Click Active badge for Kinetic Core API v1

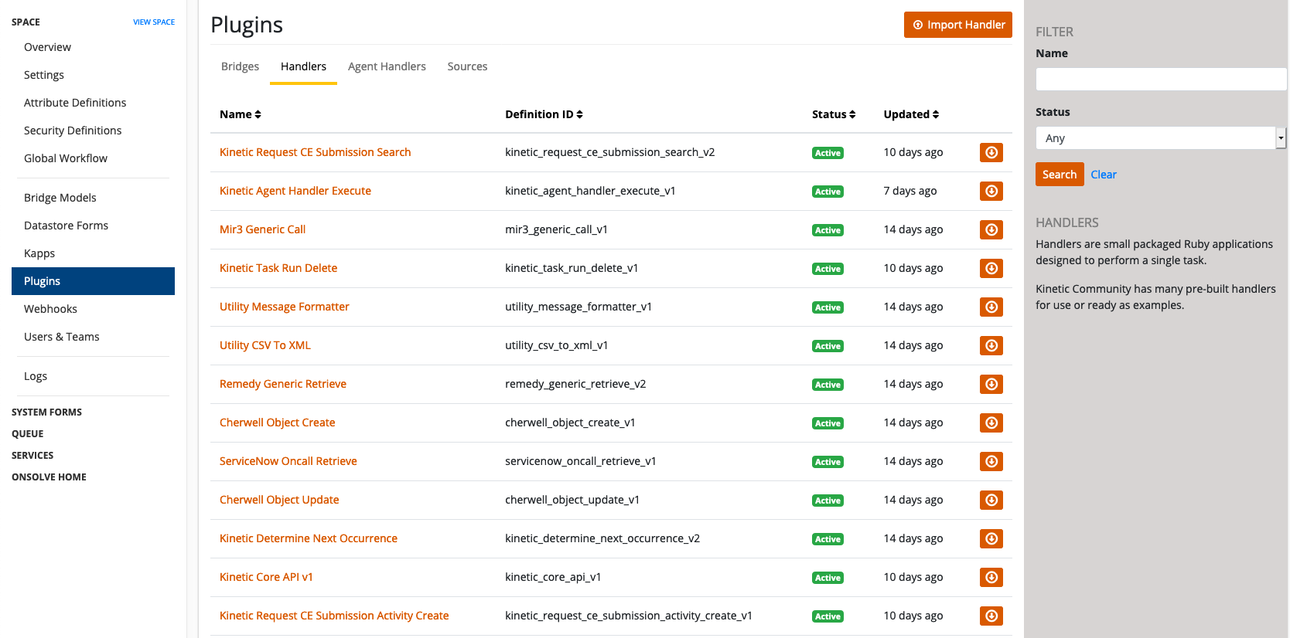[828, 578]
